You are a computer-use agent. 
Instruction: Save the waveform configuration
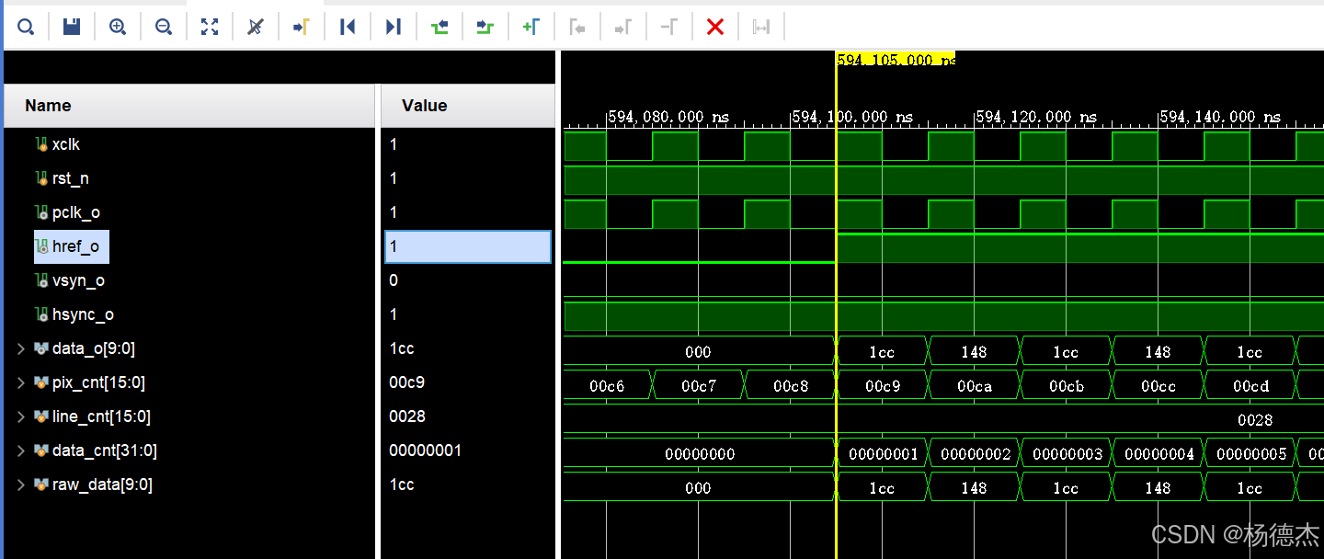(x=72, y=26)
